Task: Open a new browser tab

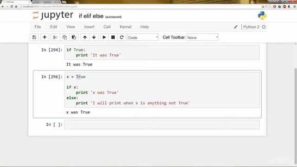Action: click(x=64, y=2)
